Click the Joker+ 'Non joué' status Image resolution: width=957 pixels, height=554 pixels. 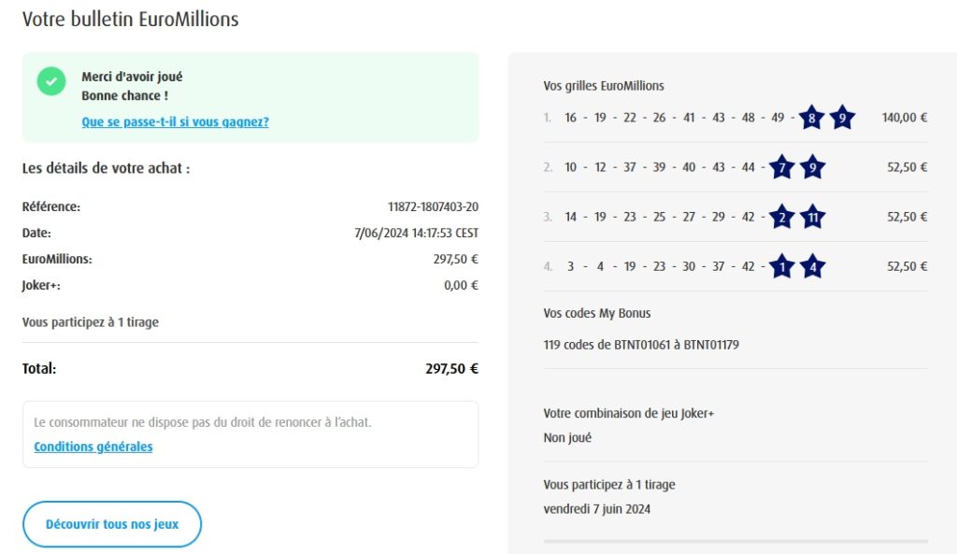(x=567, y=437)
